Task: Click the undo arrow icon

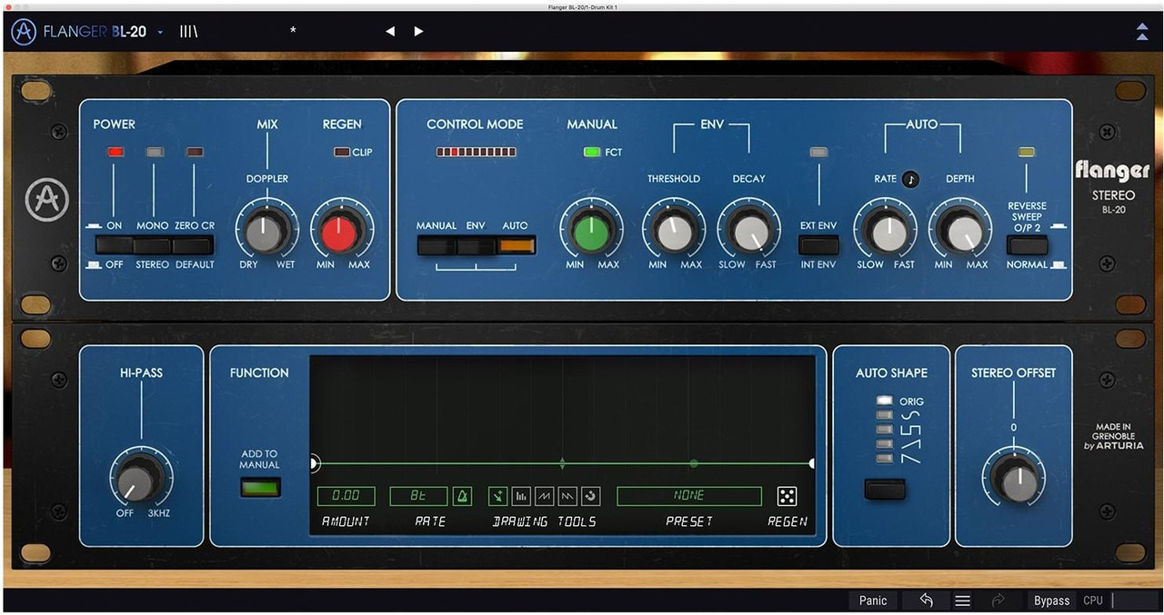Action: (926, 600)
